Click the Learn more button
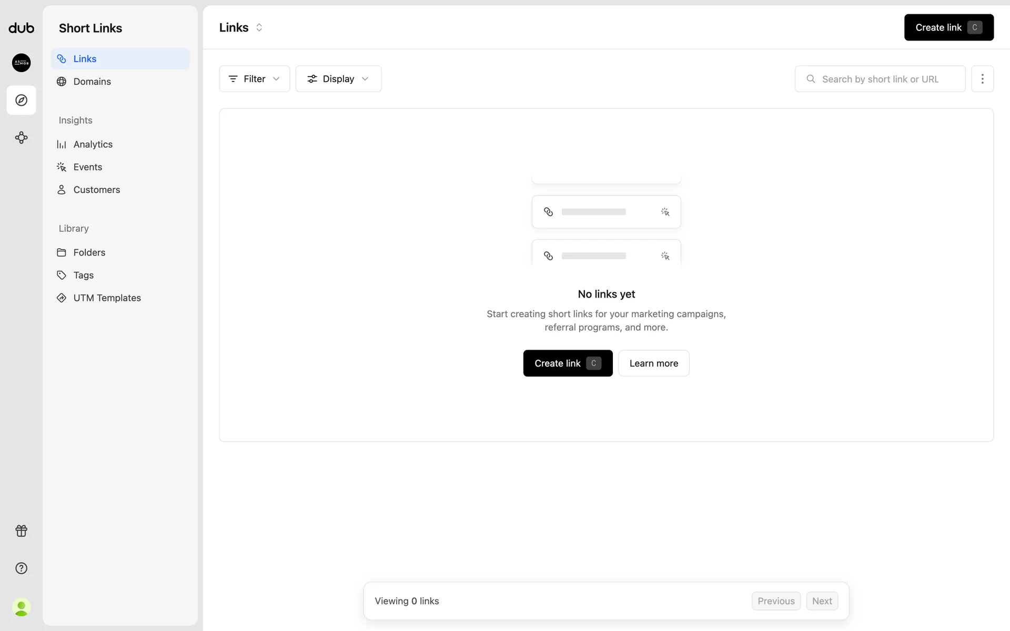 653,363
